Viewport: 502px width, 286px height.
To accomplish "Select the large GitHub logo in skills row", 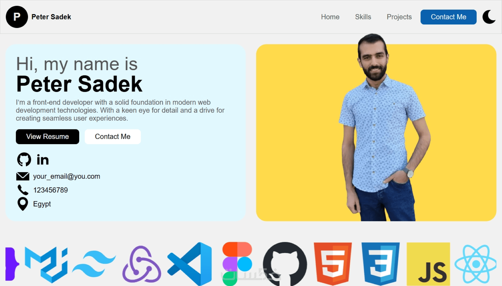I will [x=285, y=264].
